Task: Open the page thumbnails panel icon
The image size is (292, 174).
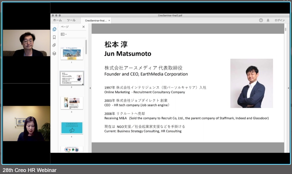Action: 54,29
